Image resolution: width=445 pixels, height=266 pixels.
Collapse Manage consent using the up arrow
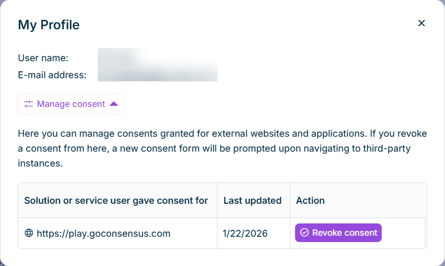(x=113, y=104)
